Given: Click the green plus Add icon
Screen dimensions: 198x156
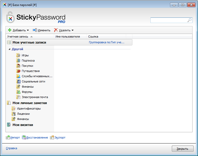Looking at the screenshot, I should 10,30.
